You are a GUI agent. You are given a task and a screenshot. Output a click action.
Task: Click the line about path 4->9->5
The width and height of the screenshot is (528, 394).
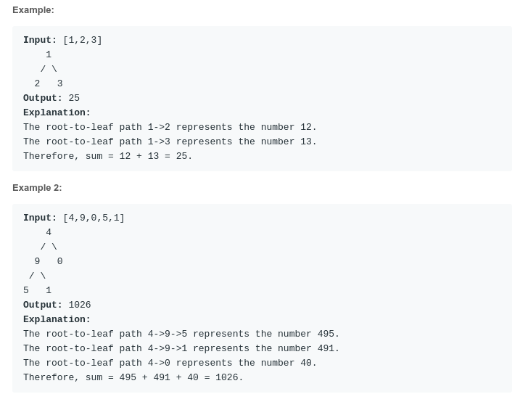pos(181,334)
